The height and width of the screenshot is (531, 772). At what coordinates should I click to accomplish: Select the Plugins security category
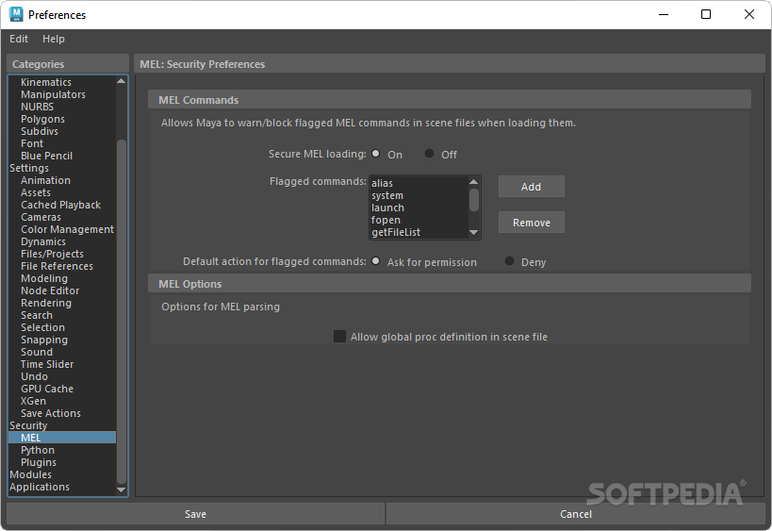click(x=62, y=462)
